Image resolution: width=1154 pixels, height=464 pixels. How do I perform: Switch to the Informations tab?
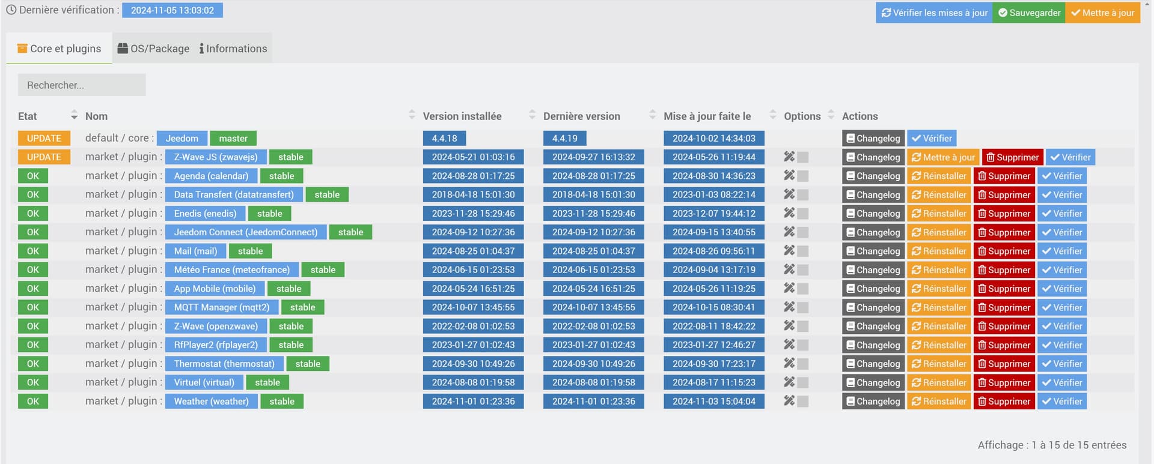coord(233,49)
